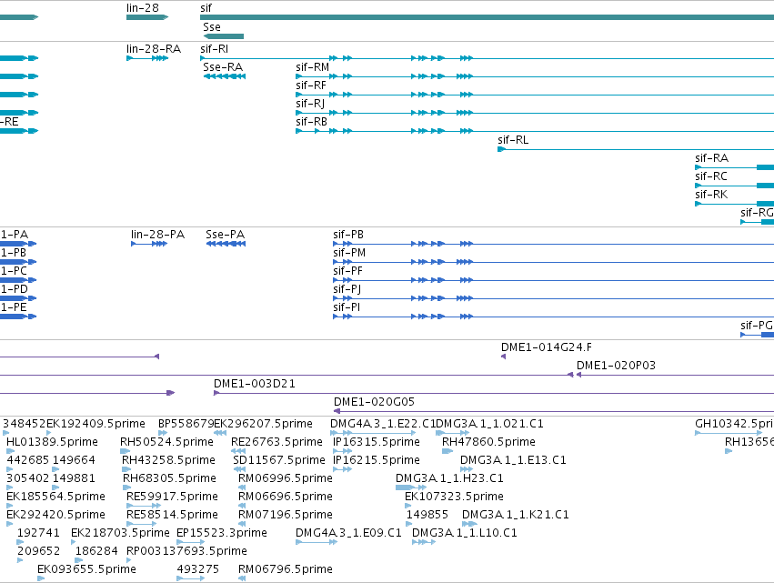Select EST BP558679

pyautogui.click(x=163, y=433)
